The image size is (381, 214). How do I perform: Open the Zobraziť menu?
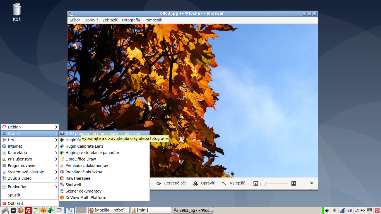[x=110, y=20]
